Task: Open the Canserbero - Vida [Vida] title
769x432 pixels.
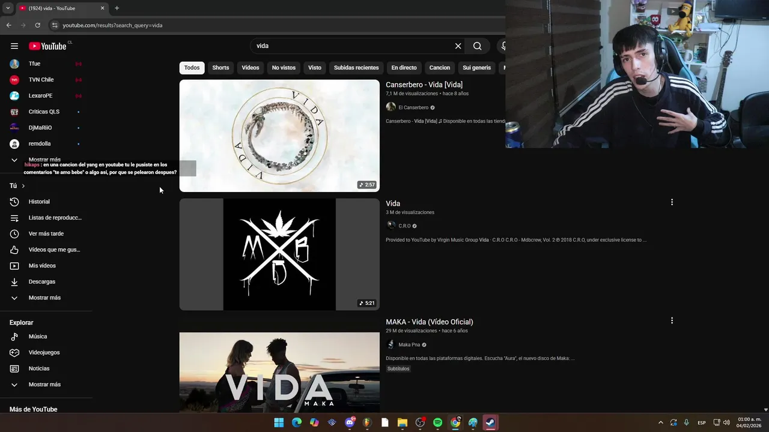Action: [x=424, y=85]
